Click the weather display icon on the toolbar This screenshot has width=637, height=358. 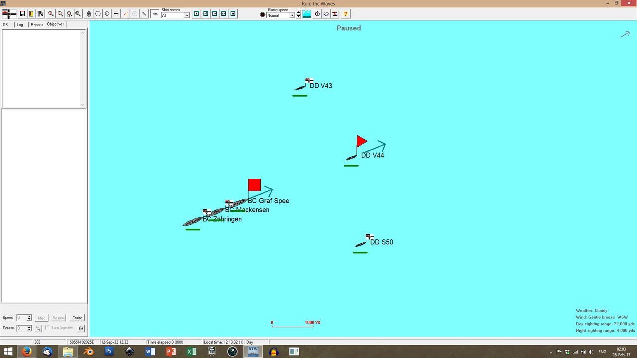click(x=306, y=14)
